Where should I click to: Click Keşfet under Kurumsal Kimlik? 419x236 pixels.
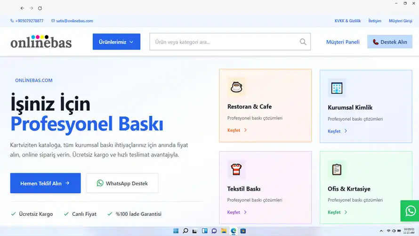coord(337,131)
